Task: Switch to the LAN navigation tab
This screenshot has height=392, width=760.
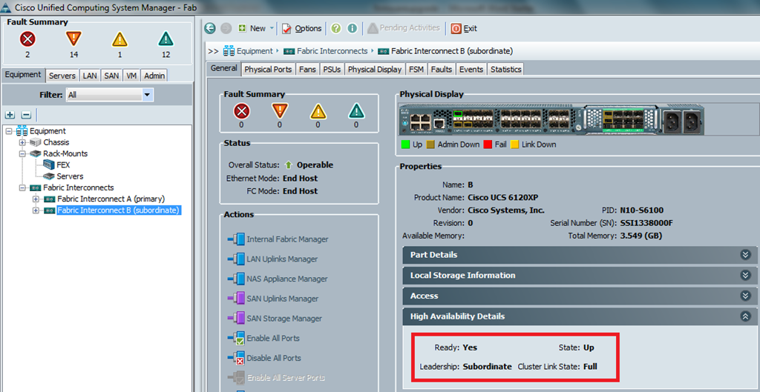Action: 90,76
